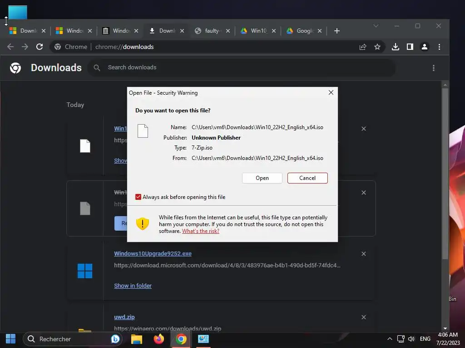Remove the canceled Win10 download entry

pos(364,193)
